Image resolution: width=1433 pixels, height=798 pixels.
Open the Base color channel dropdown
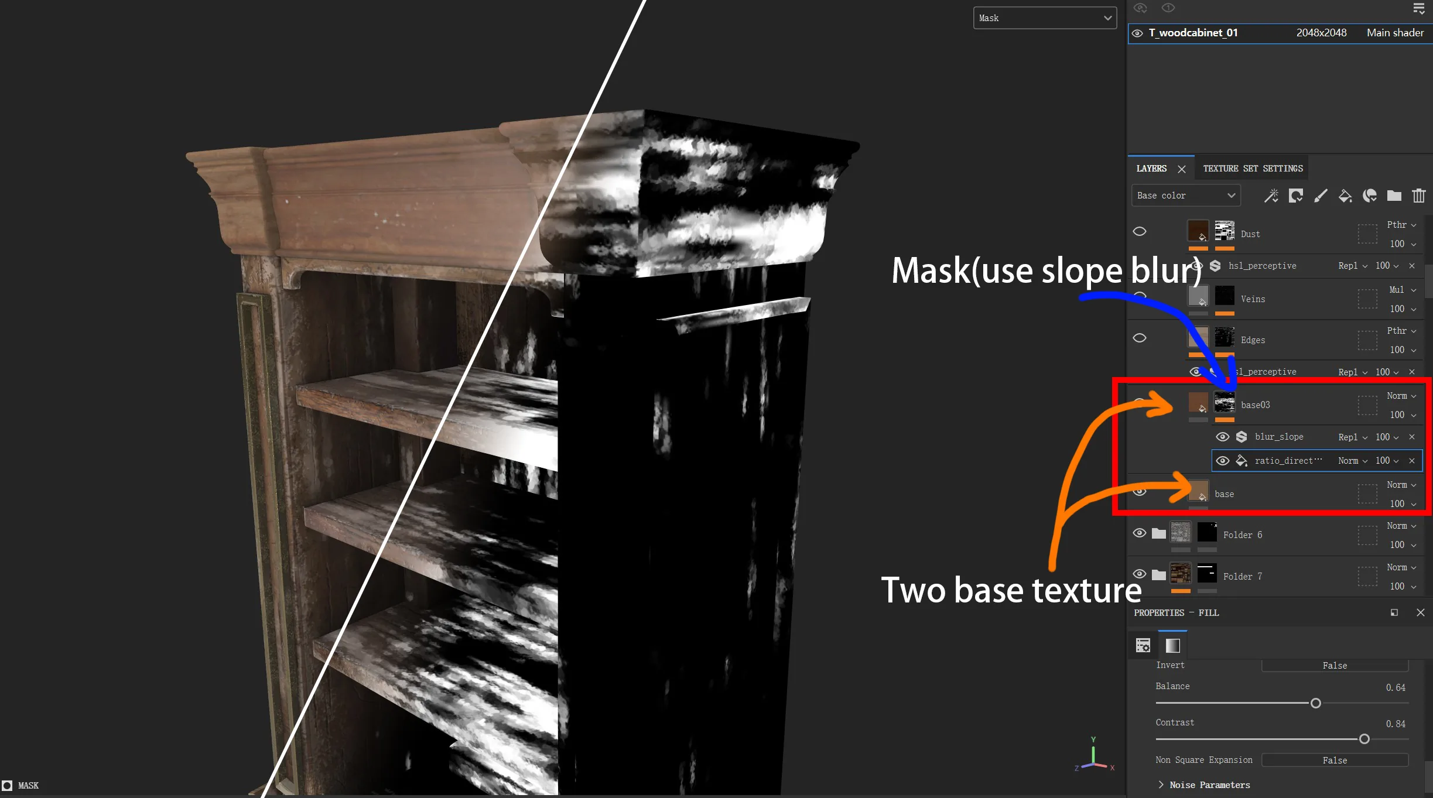pos(1186,196)
